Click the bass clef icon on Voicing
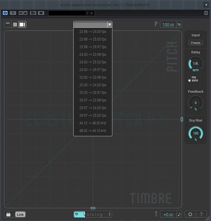 pos(77,214)
